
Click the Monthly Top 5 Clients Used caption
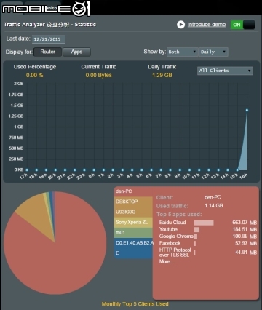click(135, 304)
